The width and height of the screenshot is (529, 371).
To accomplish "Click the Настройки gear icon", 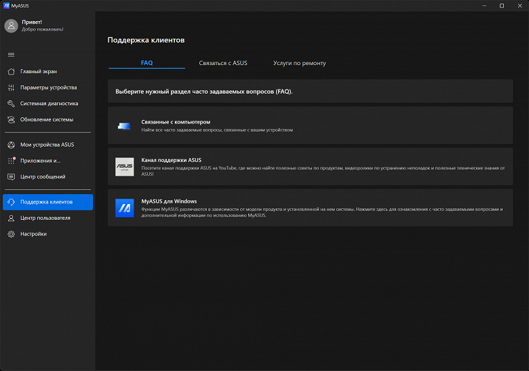I will coord(11,234).
